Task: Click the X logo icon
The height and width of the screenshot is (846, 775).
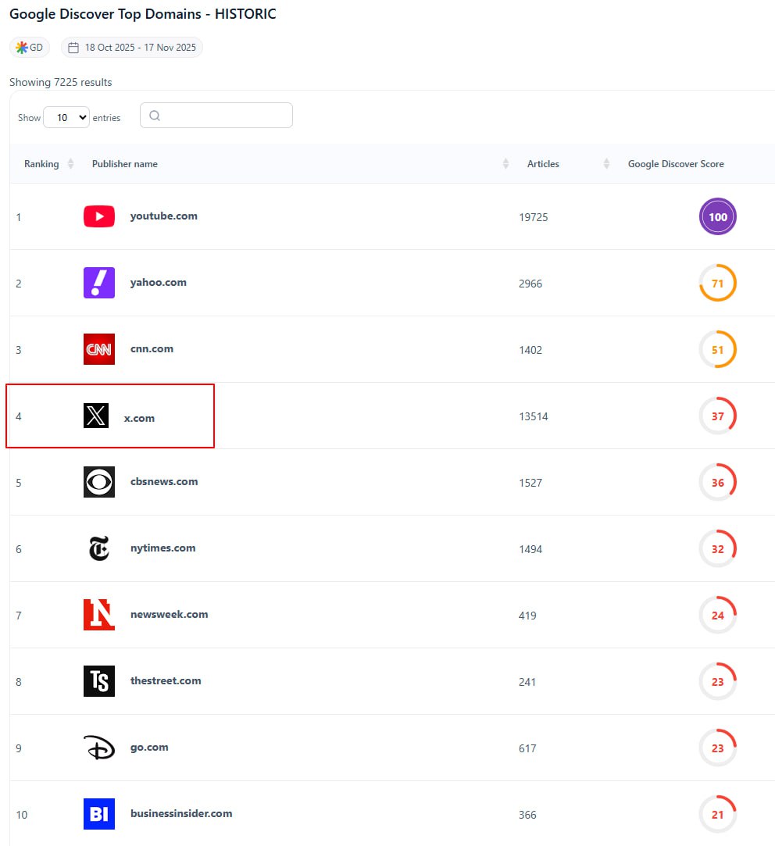Action: pos(96,416)
